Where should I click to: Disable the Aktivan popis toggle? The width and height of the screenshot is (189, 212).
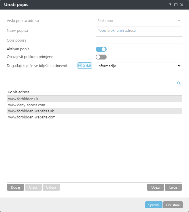(101, 49)
